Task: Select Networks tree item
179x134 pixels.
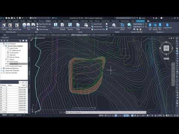Action: point(12,55)
